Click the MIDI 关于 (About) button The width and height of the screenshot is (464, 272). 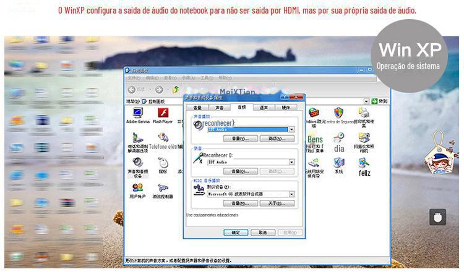point(277,204)
